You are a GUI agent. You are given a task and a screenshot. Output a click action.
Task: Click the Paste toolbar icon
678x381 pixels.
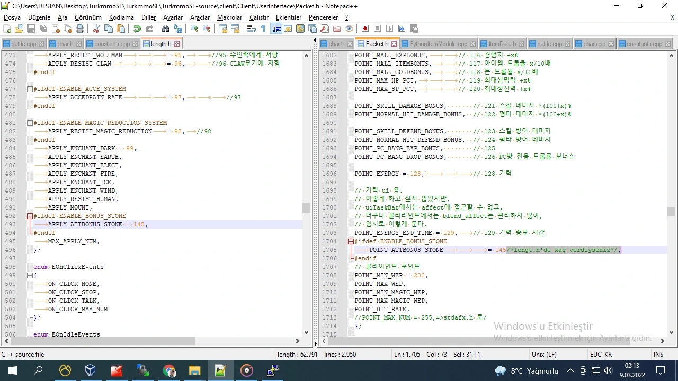tap(121, 29)
